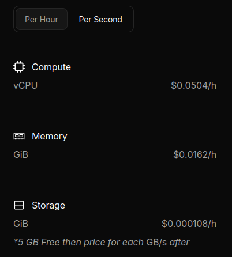The width and height of the screenshot is (232, 257).
Task: Click the GiB label under Memory
Action: point(21,154)
